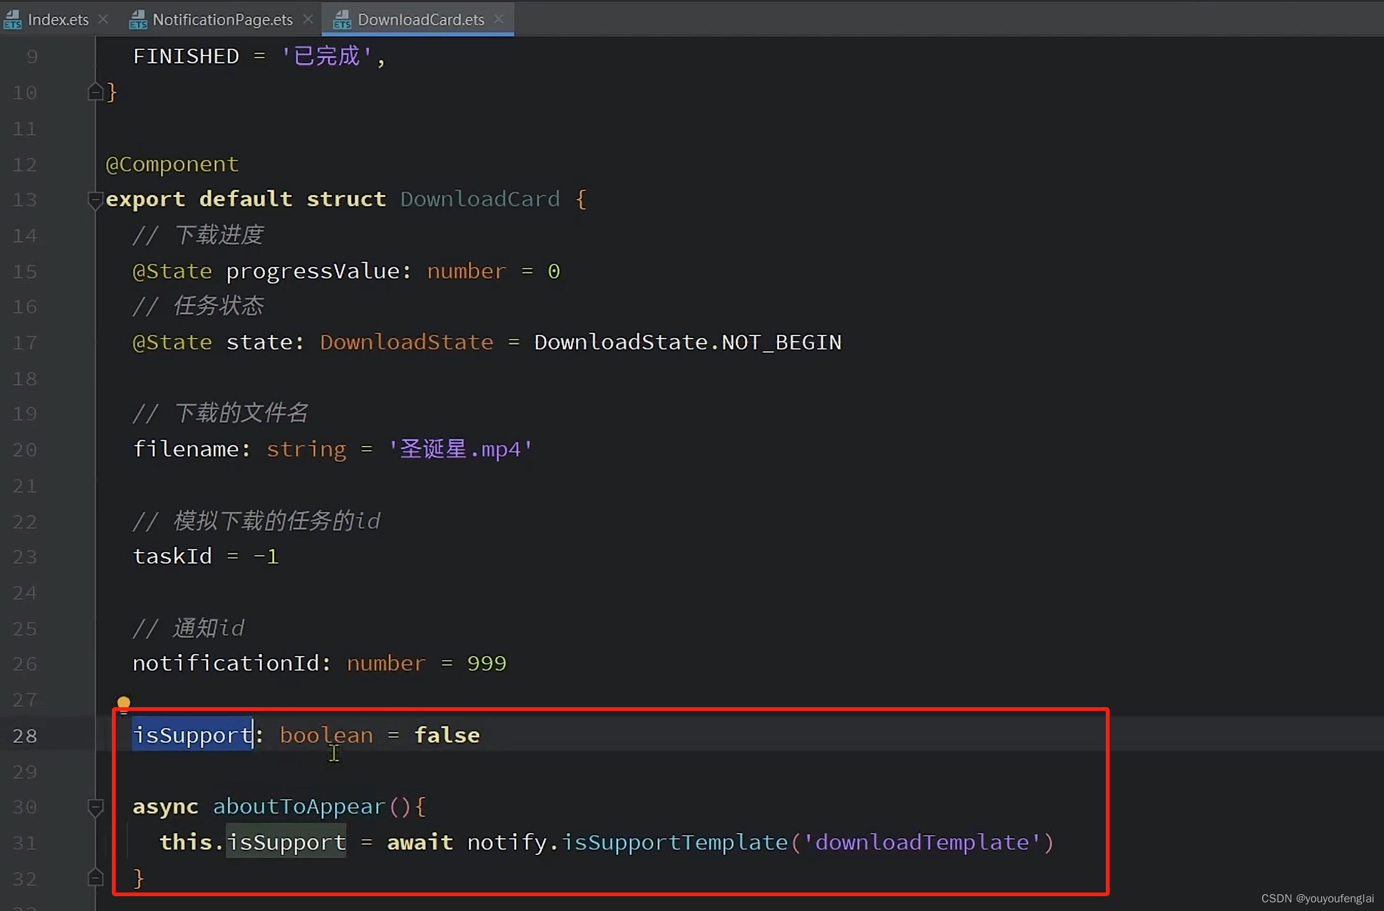This screenshot has width=1384, height=911.
Task: Close the Index.ets tab
Action: [104, 20]
